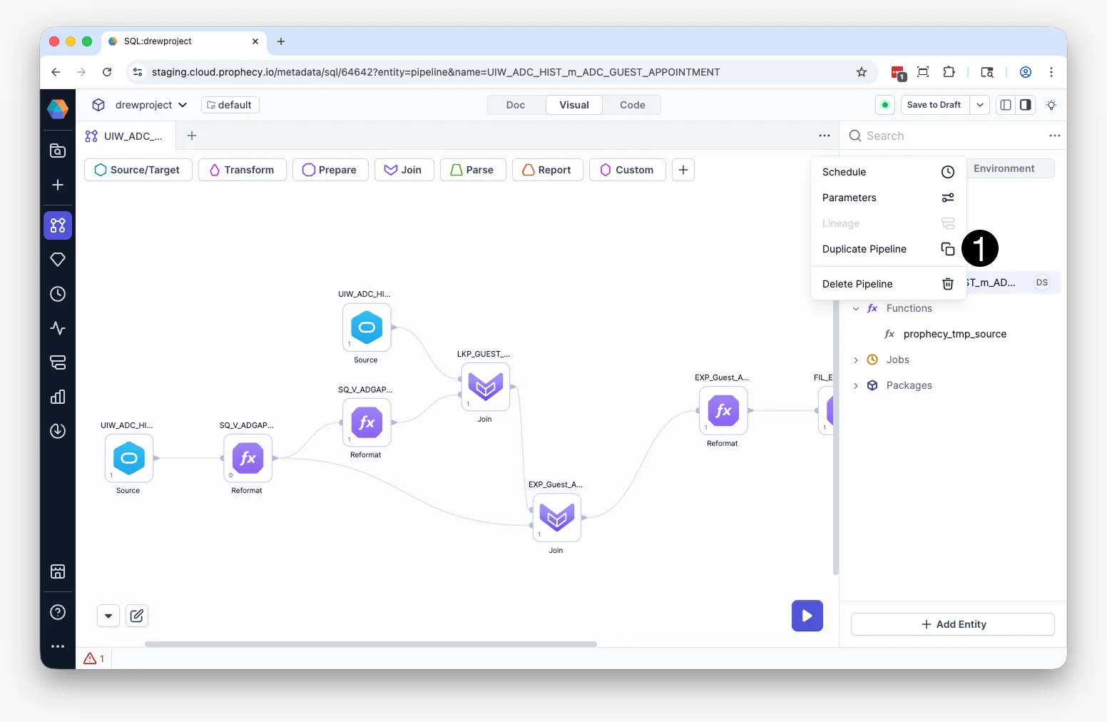
Task: Open the help question mark icon
Action: tap(58, 612)
